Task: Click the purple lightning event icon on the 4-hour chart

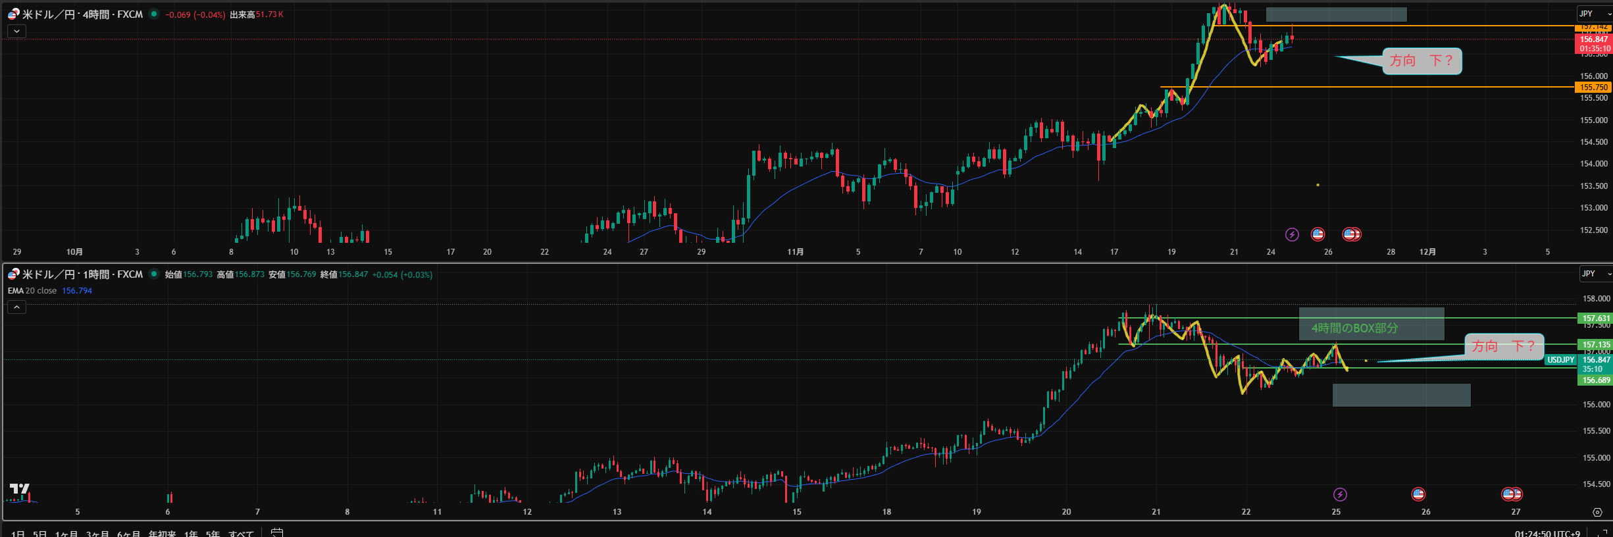Action: point(1292,234)
